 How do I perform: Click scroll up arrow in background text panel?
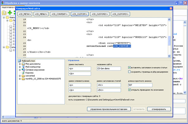pyautogui.click(x=185, y=22)
